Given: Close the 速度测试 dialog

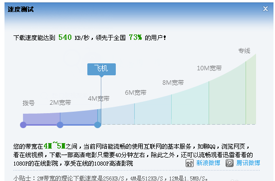Looking at the screenshot, I should click(266, 8).
